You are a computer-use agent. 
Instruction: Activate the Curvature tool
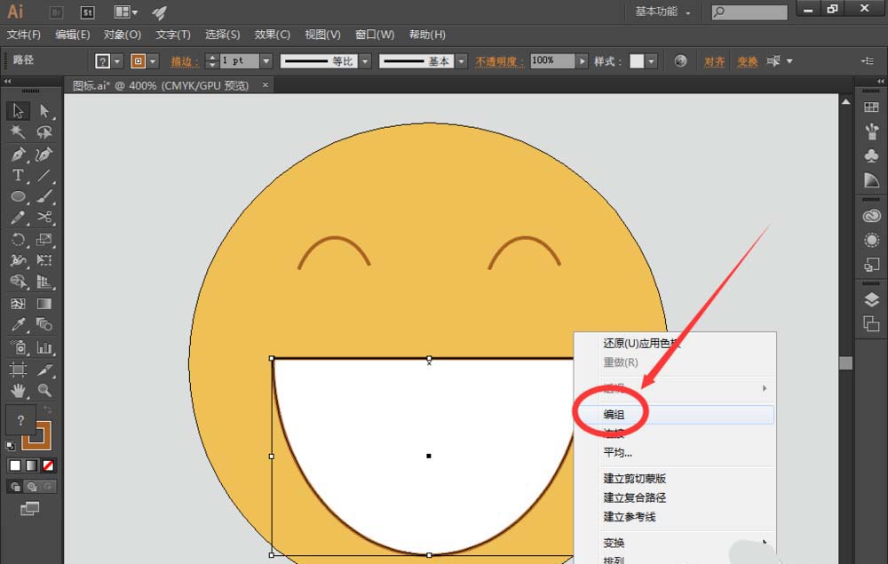click(x=44, y=154)
